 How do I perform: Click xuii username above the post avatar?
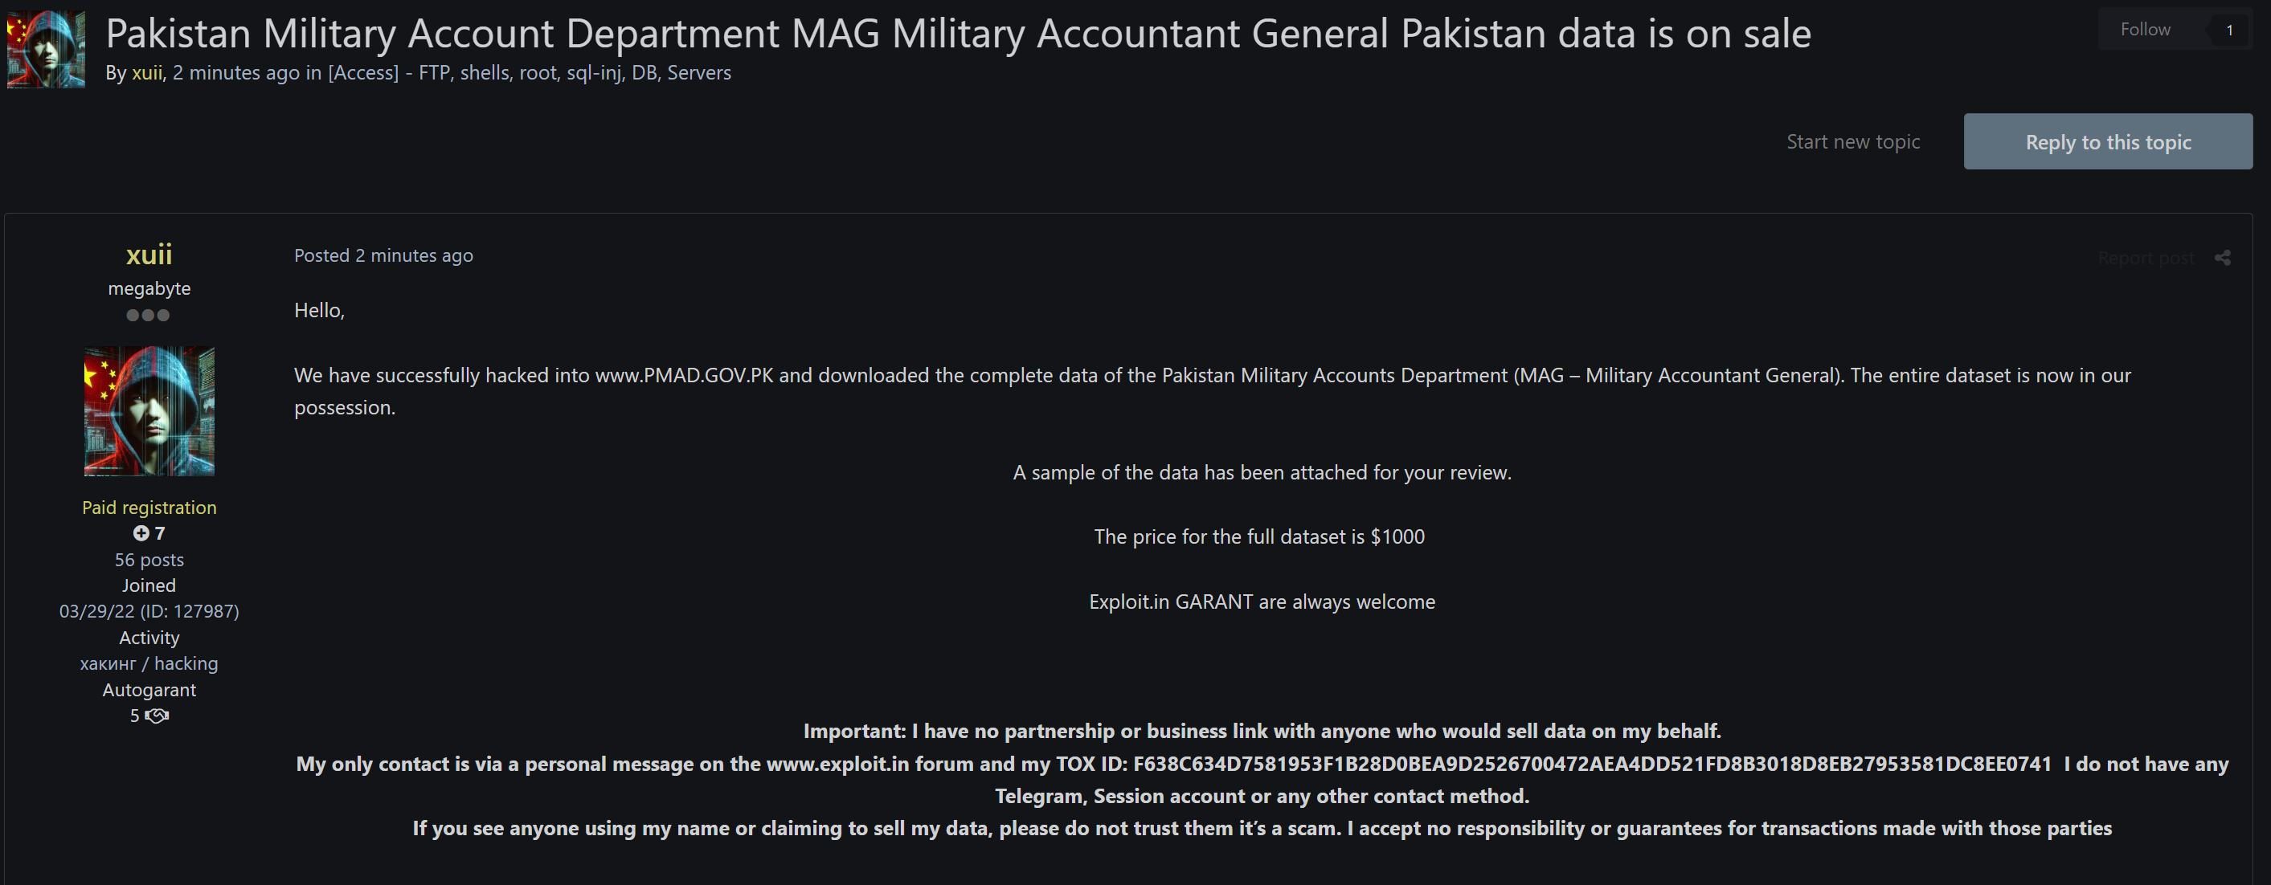point(149,255)
